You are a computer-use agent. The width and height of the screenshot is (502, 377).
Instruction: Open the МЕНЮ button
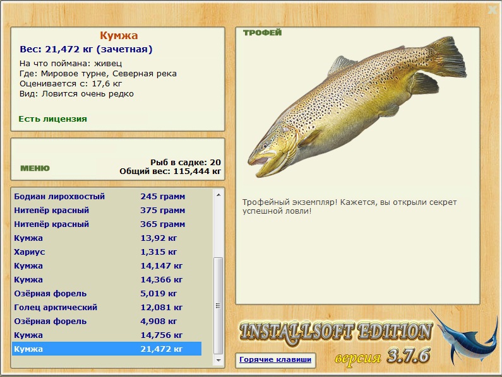tap(35, 168)
